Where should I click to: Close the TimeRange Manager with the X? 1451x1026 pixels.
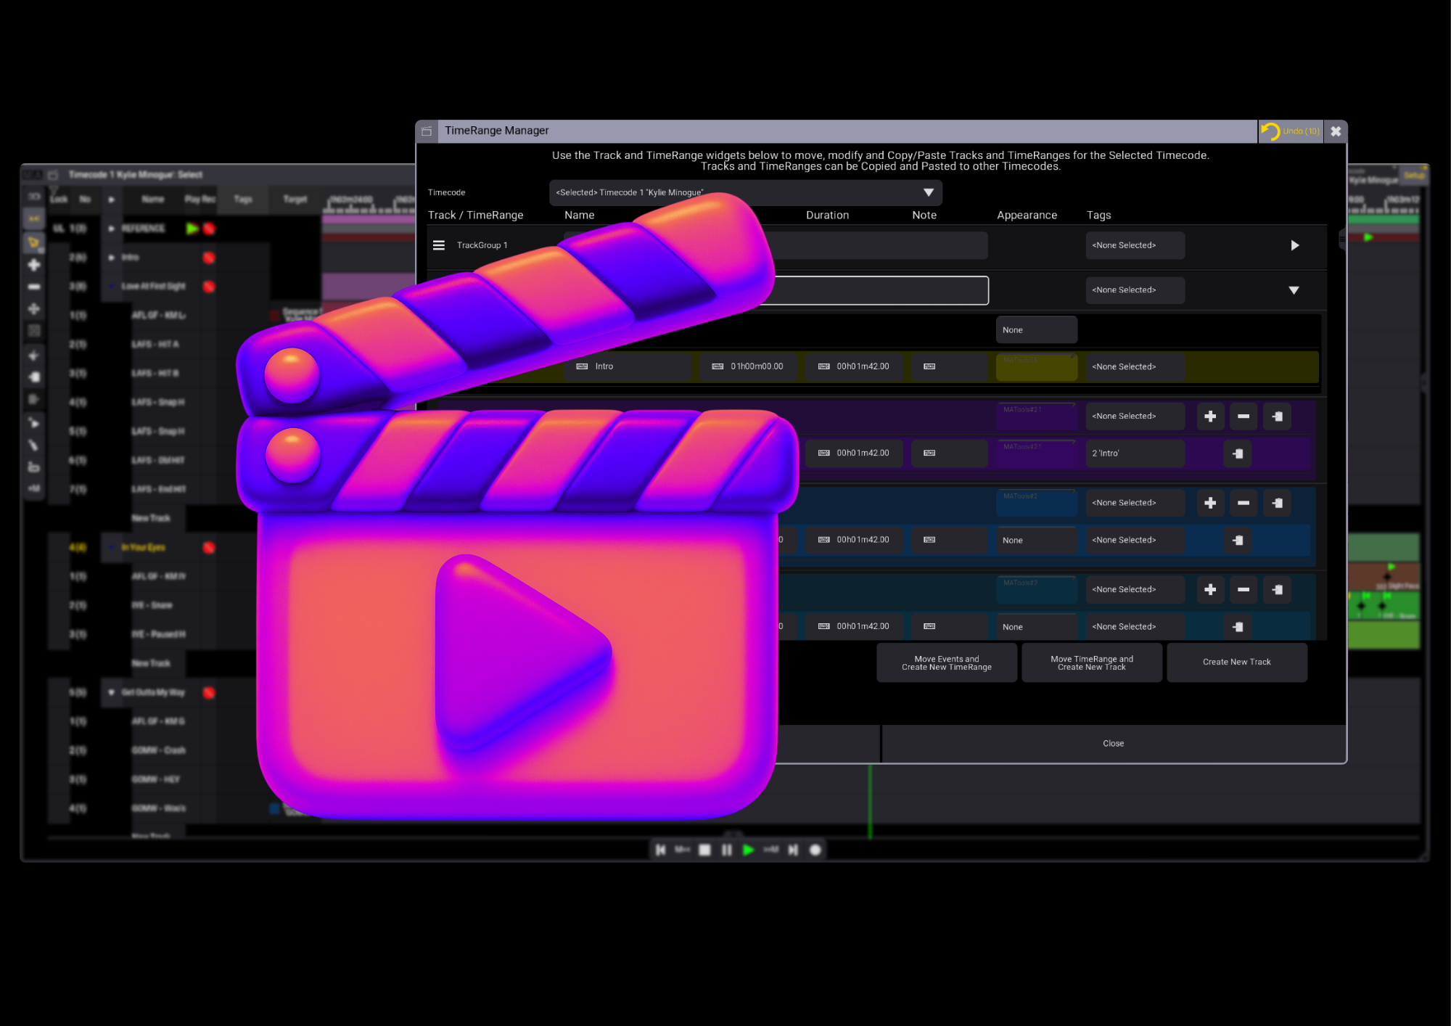point(1336,131)
